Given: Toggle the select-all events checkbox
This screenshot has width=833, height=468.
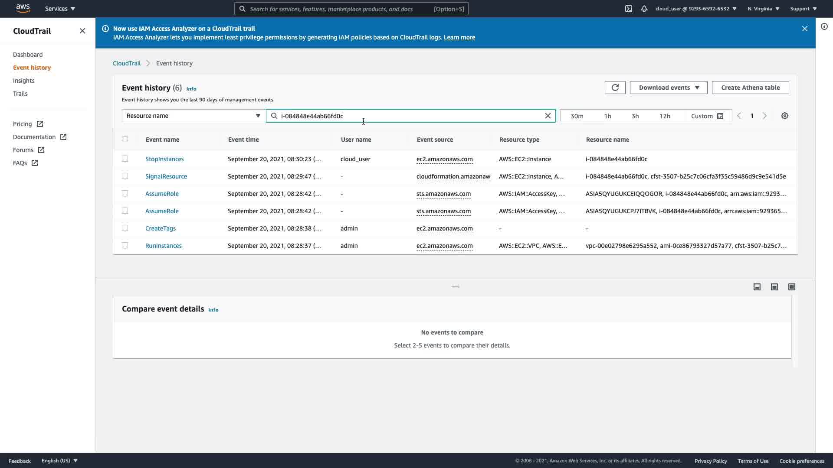Looking at the screenshot, I should 125,140.
